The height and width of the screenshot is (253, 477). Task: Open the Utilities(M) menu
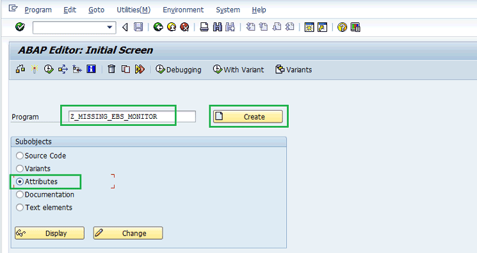134,10
